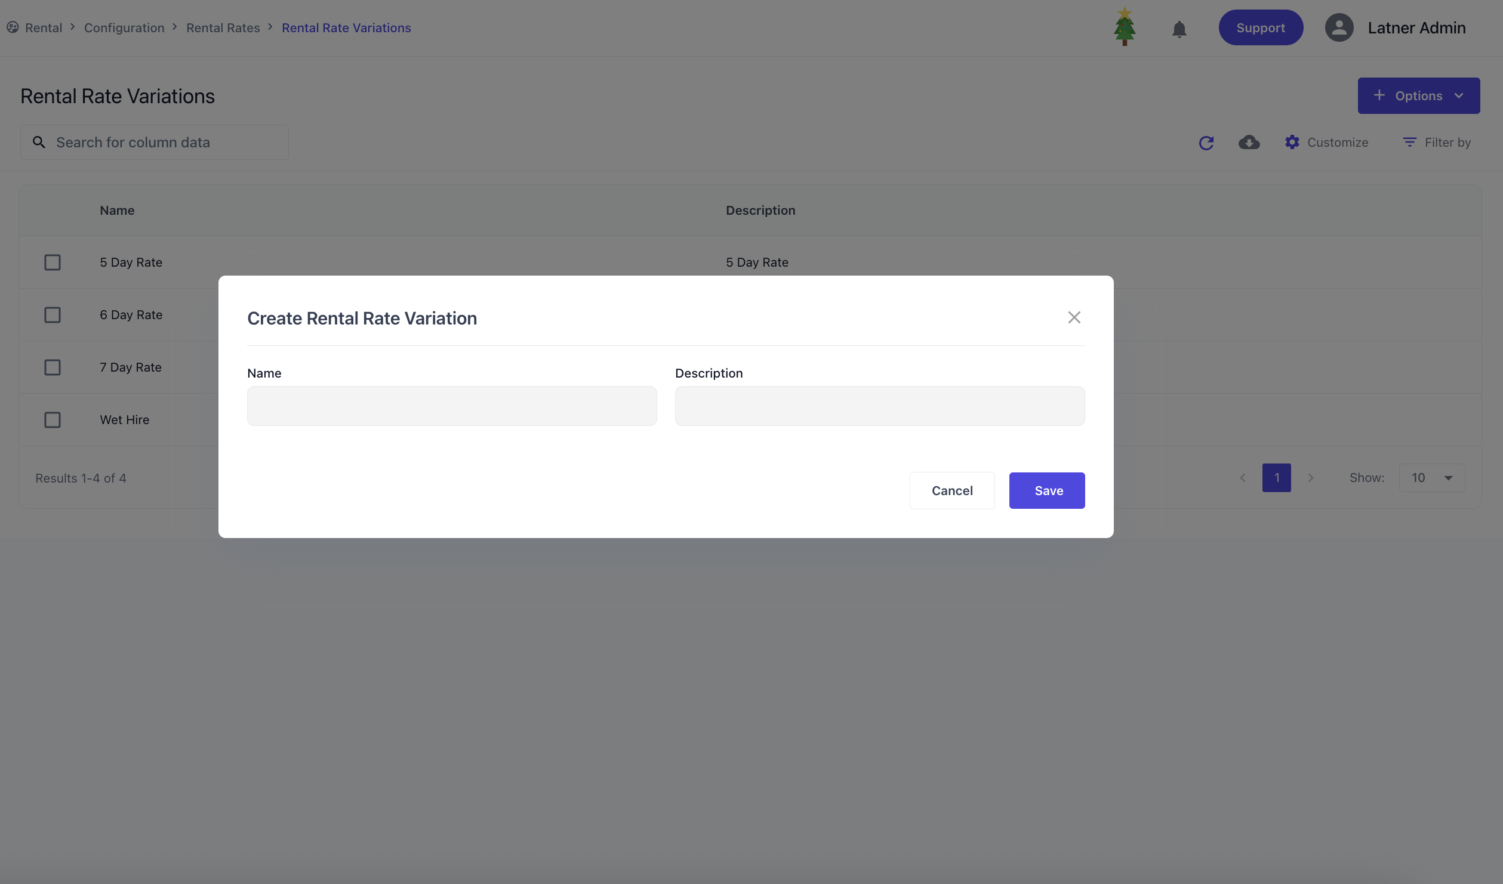Open notifications bell icon

click(1179, 29)
